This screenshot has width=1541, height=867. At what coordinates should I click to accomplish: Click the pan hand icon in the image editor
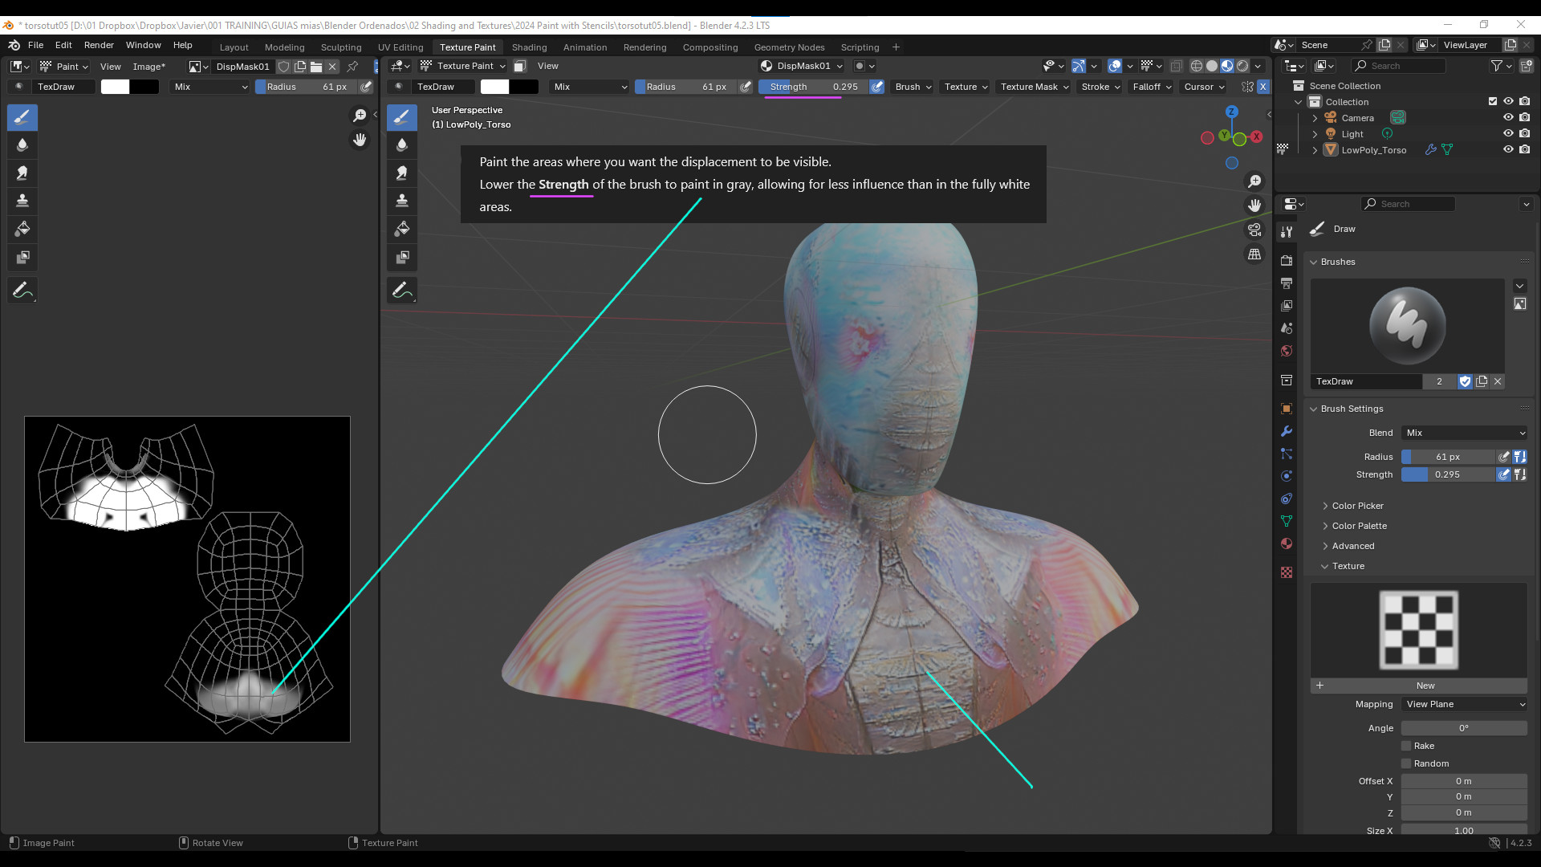[360, 140]
